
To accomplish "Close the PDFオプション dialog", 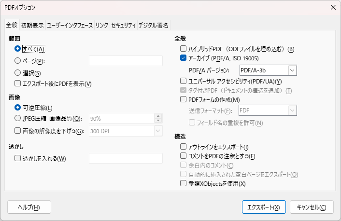I will pyautogui.click(x=333, y=7).
